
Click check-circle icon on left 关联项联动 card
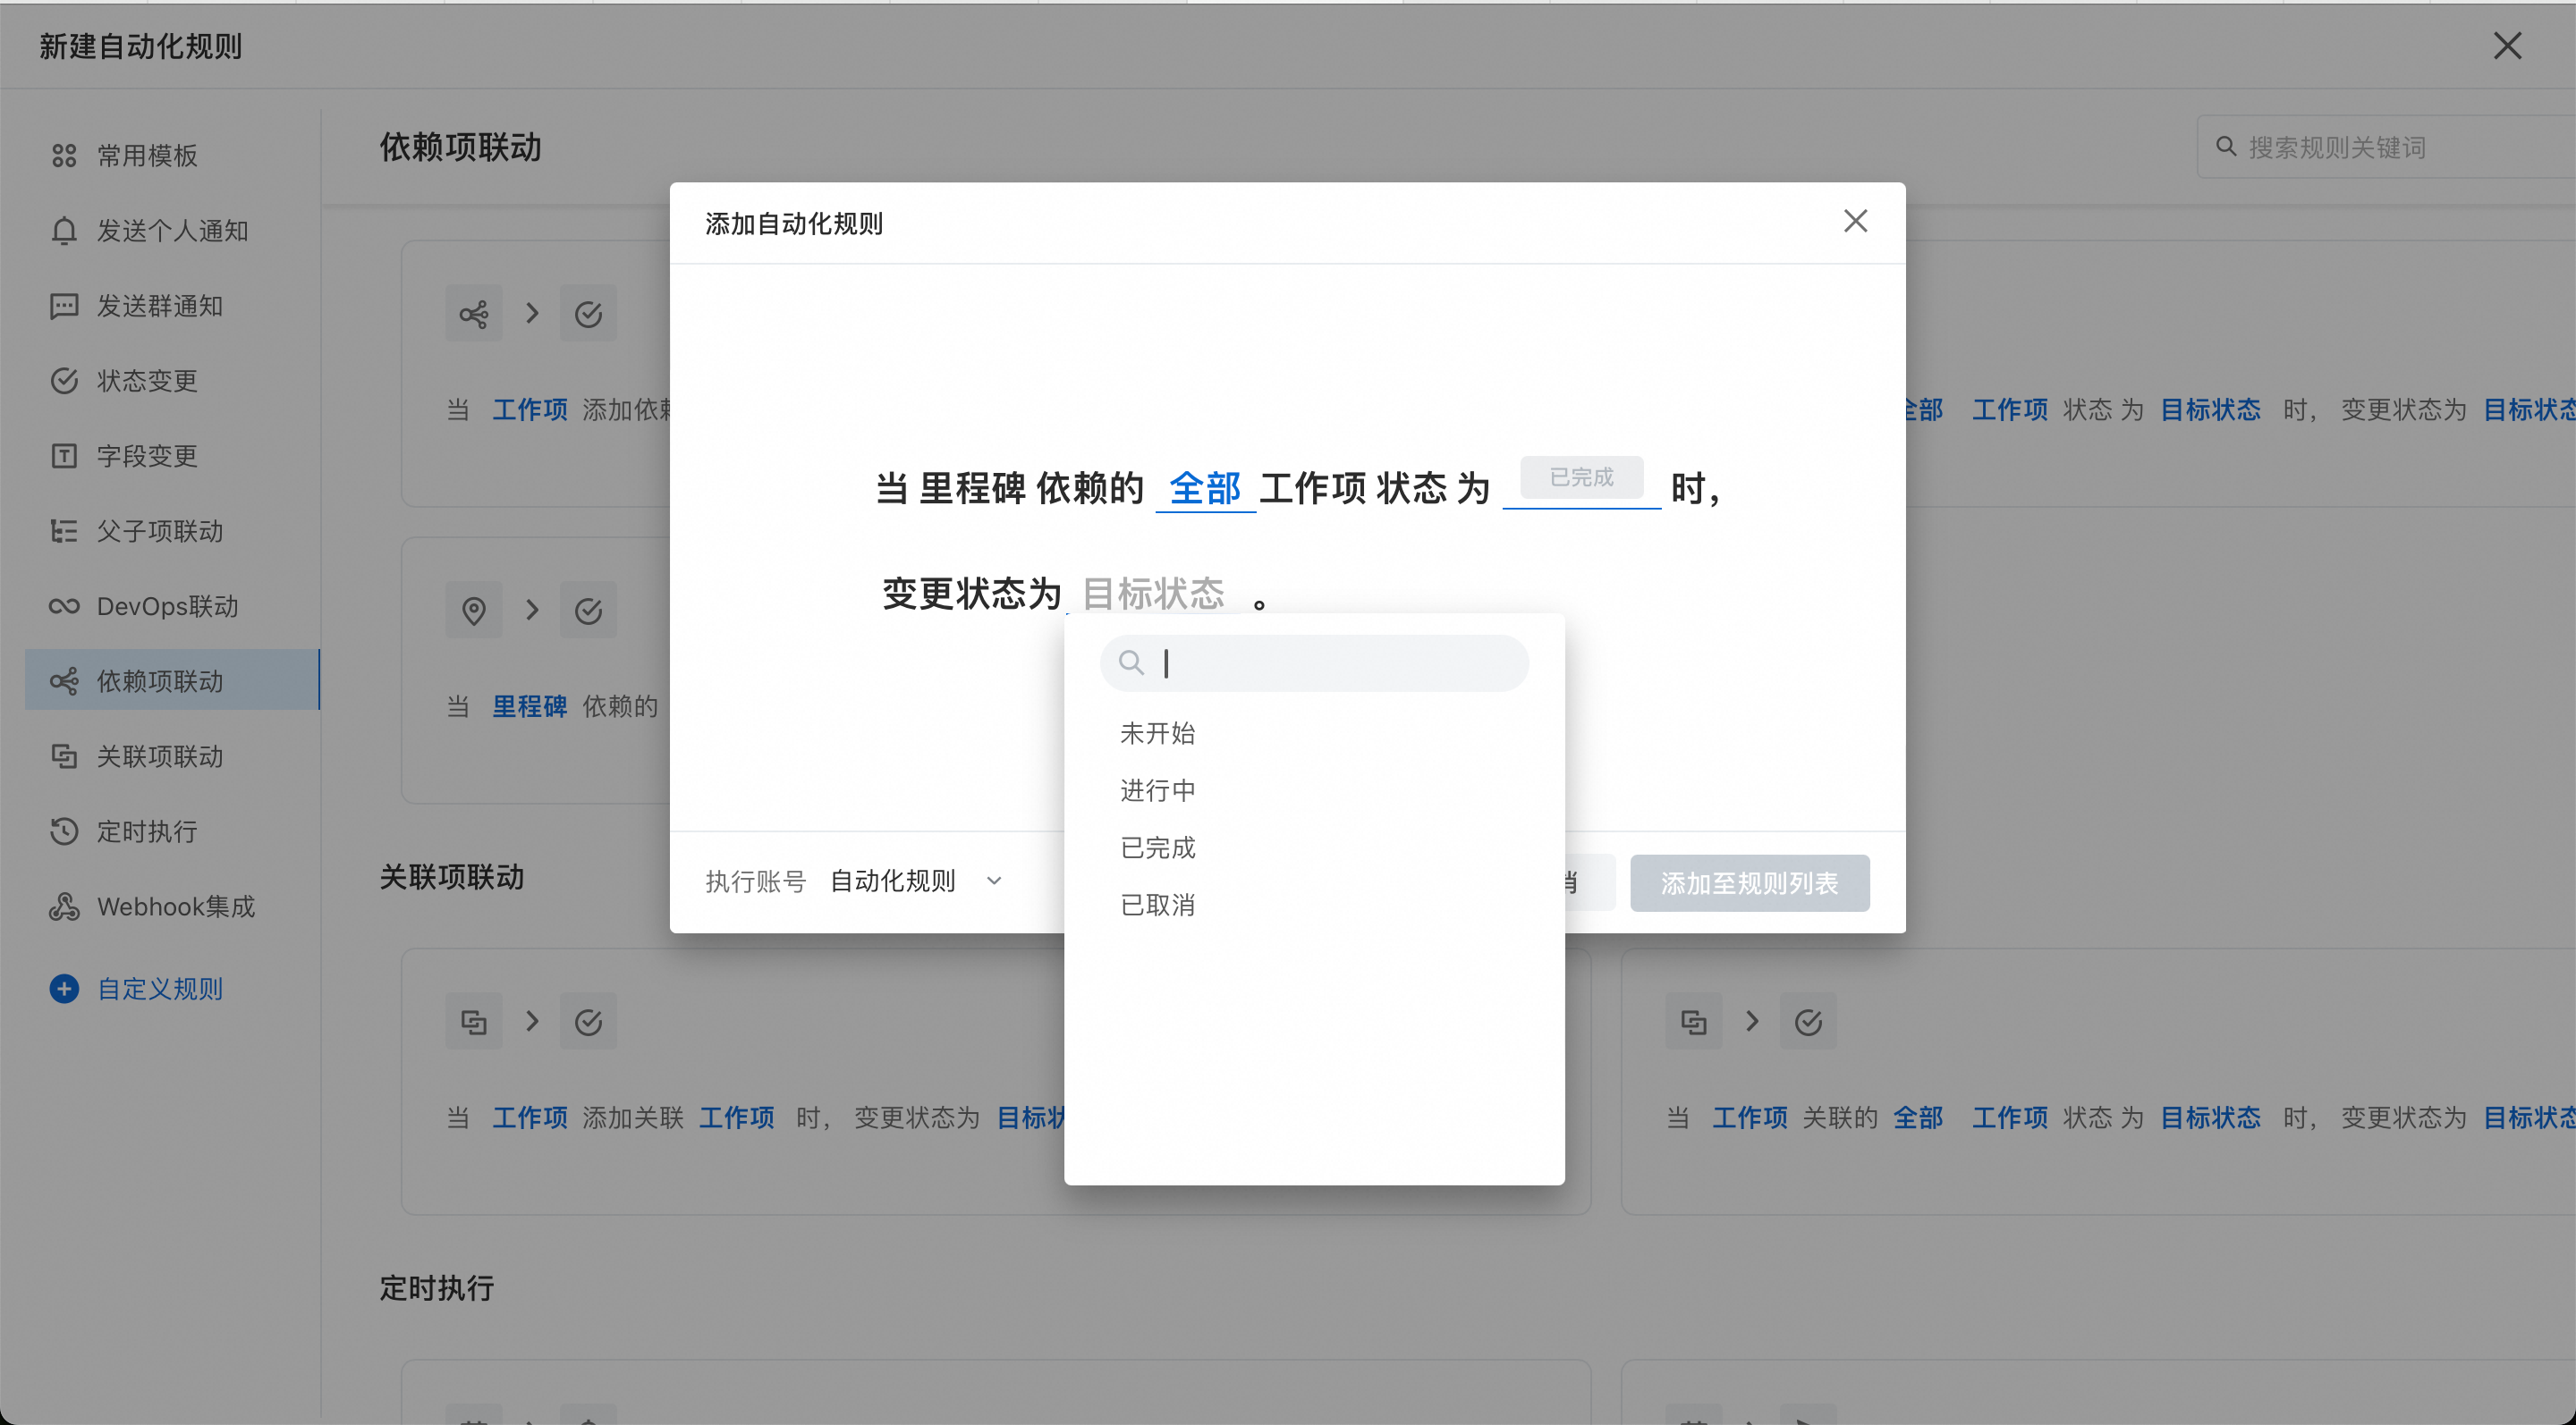pos(588,1021)
